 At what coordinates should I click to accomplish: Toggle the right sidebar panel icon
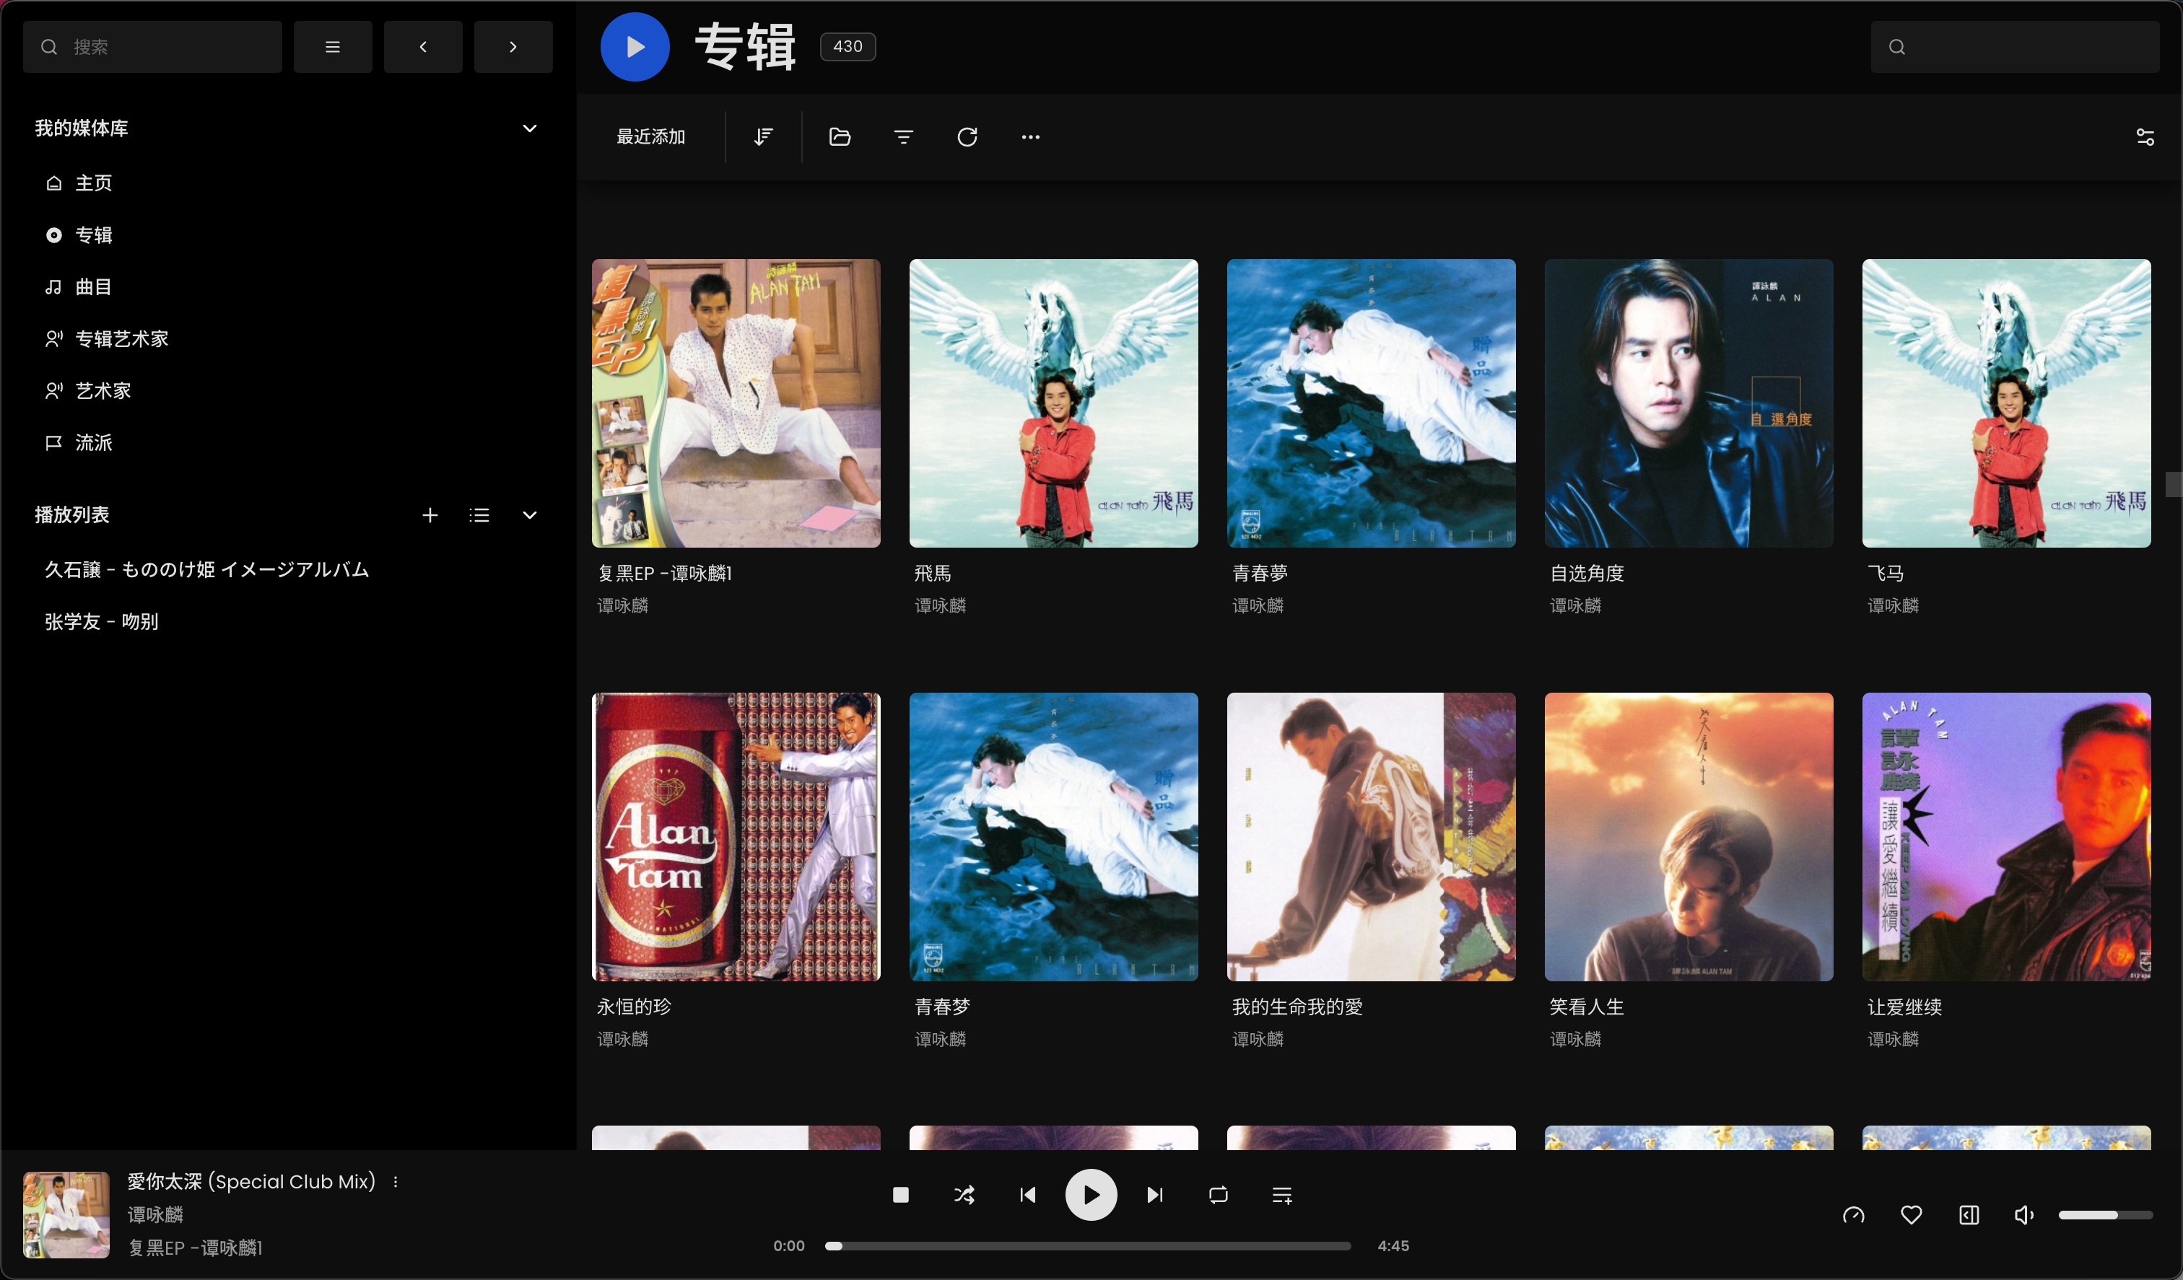click(1968, 1215)
